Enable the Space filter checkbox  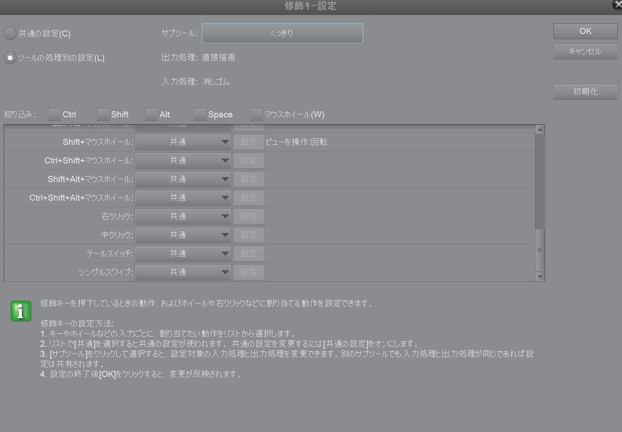coord(200,114)
